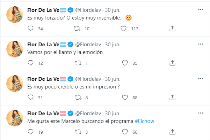210x140 pixels.
Task: Expand options menu for 'Vamos por el llanto' tweet
Action: point(200,44)
